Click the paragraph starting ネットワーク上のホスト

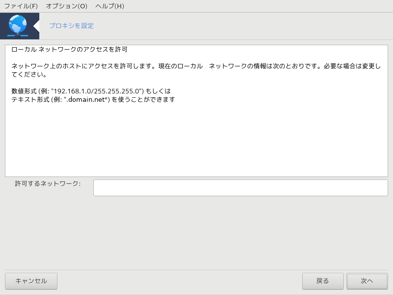tap(196, 70)
